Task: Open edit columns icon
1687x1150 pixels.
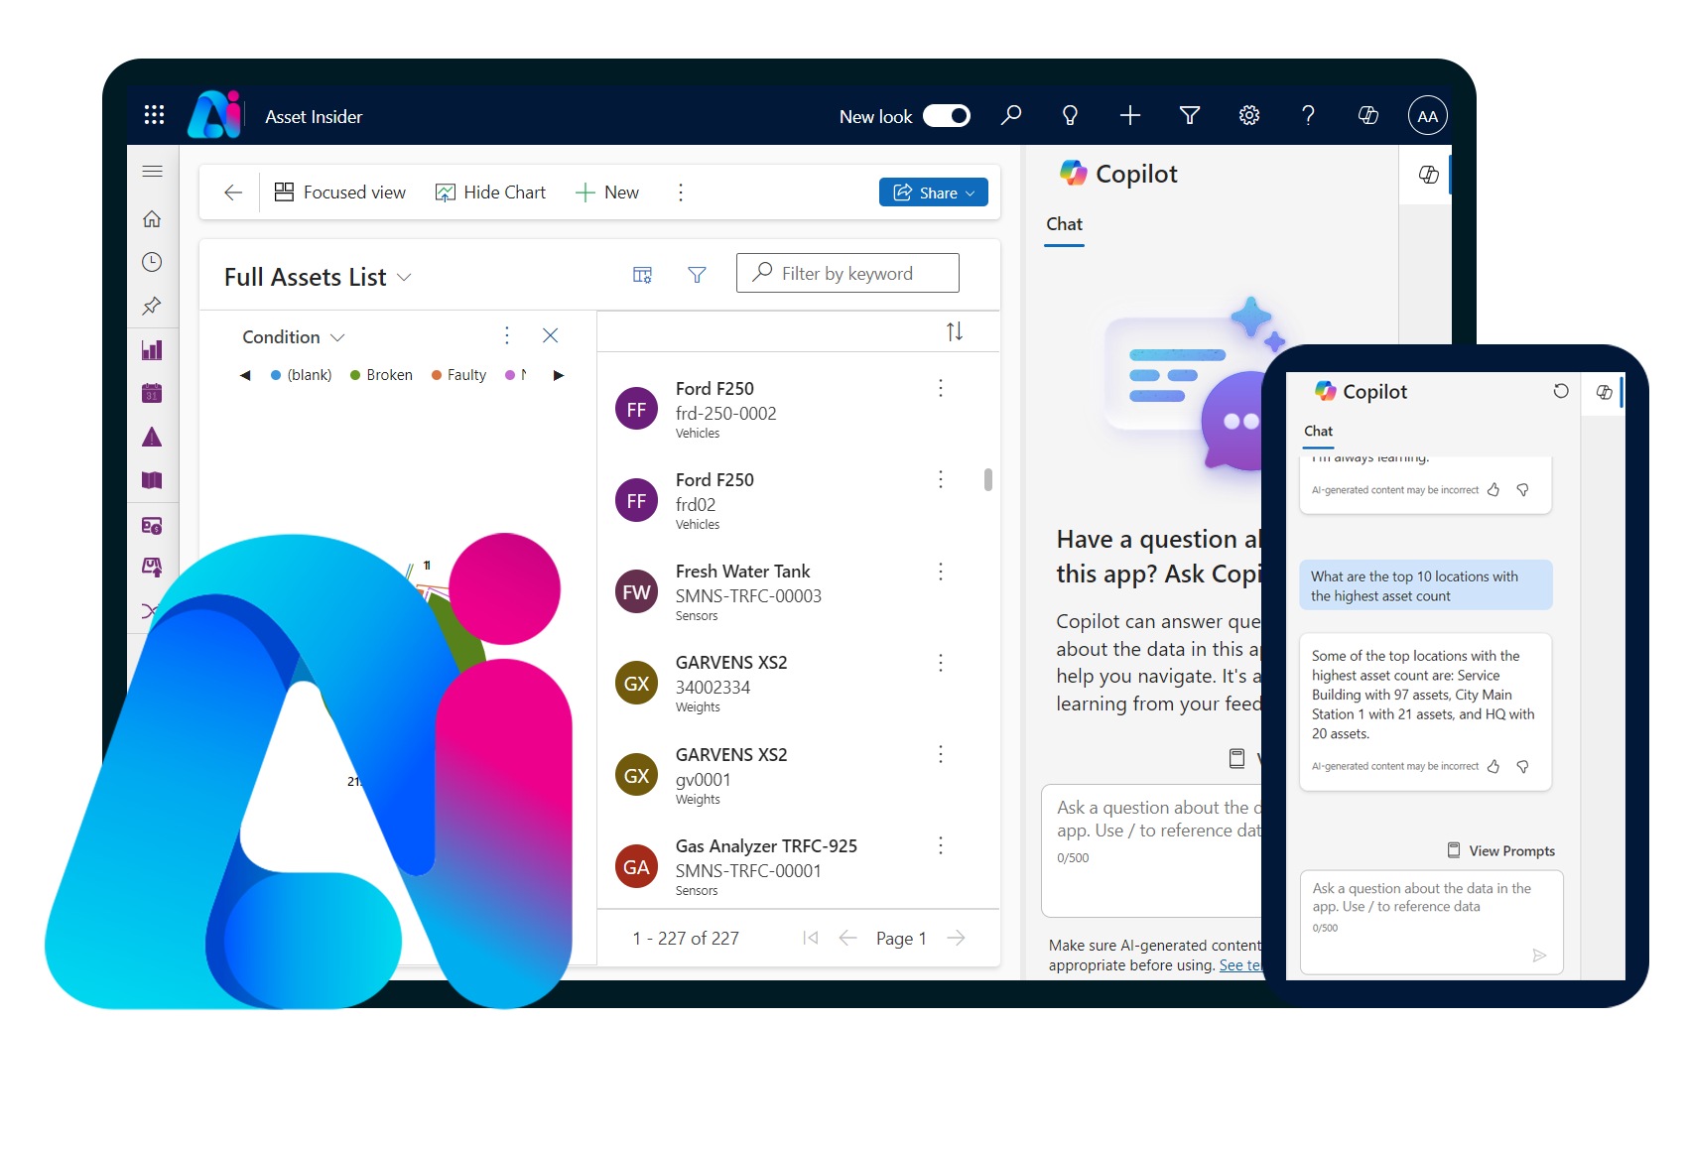Action: [642, 274]
